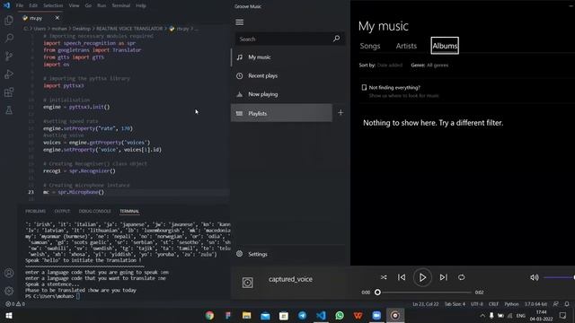This screenshot has height=323, width=575.
Task: Change Tab Size: 4 indentation setting
Action: (x=455, y=304)
